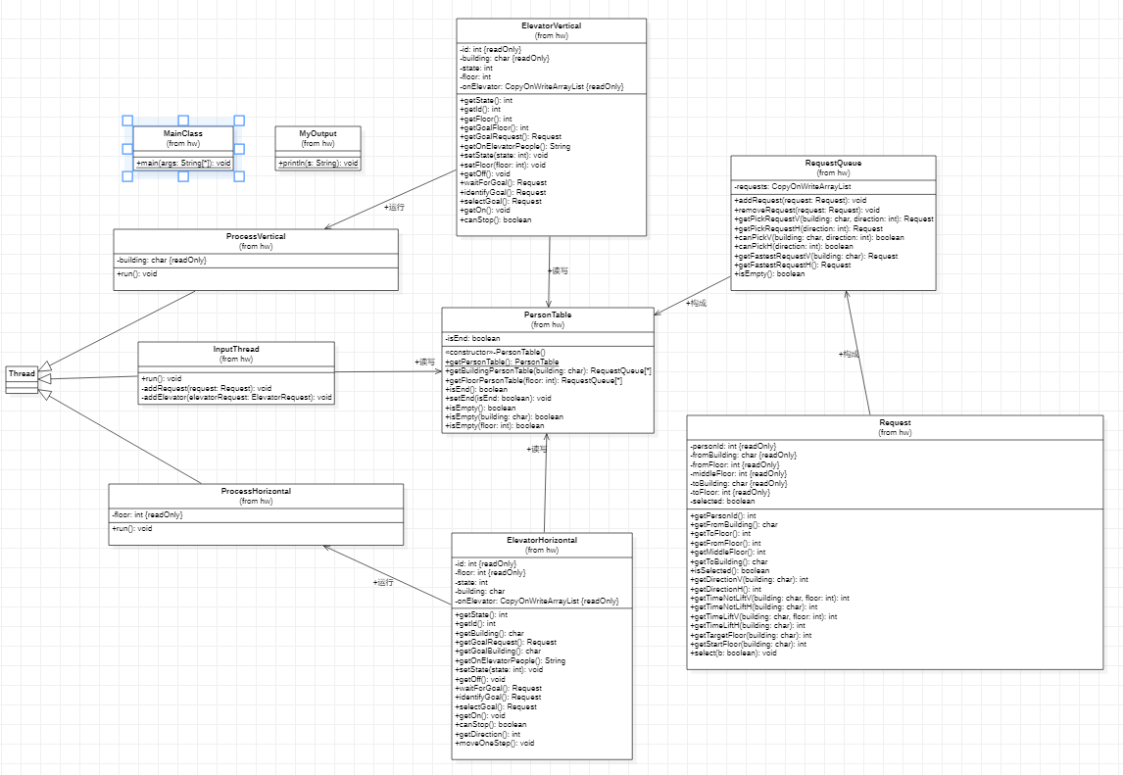Click the +读写 label above ElevatorHorizontal
This screenshot has height=775, width=1123.
point(536,450)
